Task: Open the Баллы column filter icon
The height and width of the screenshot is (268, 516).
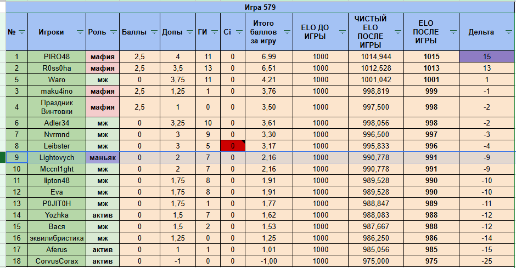Action: [x=153, y=32]
